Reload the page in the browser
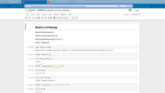 click(6, 6)
